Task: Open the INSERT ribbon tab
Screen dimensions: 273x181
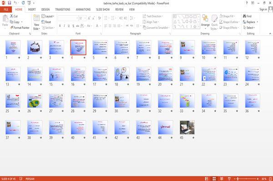Action: click(32, 10)
